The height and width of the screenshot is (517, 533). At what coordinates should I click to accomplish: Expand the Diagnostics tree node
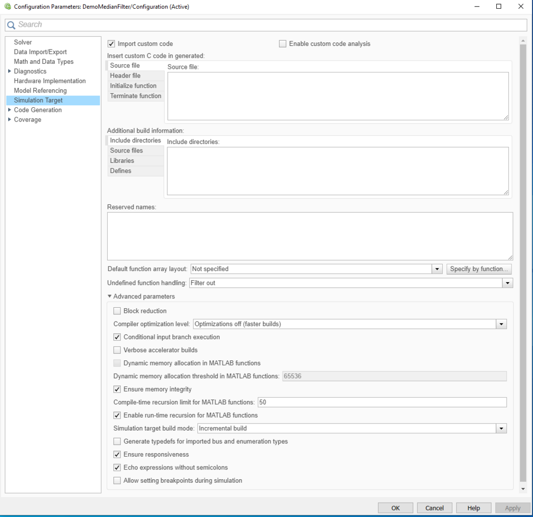click(10, 71)
